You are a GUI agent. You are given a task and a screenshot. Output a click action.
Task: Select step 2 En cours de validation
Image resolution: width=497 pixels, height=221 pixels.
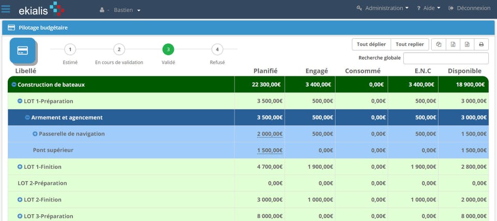pyautogui.click(x=119, y=50)
